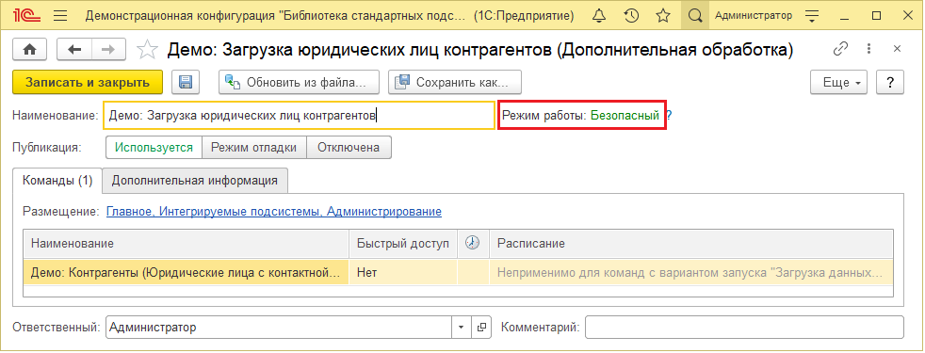Image resolution: width=925 pixels, height=353 pixels.
Task: Open the Еще dropdown menu
Action: tap(838, 83)
